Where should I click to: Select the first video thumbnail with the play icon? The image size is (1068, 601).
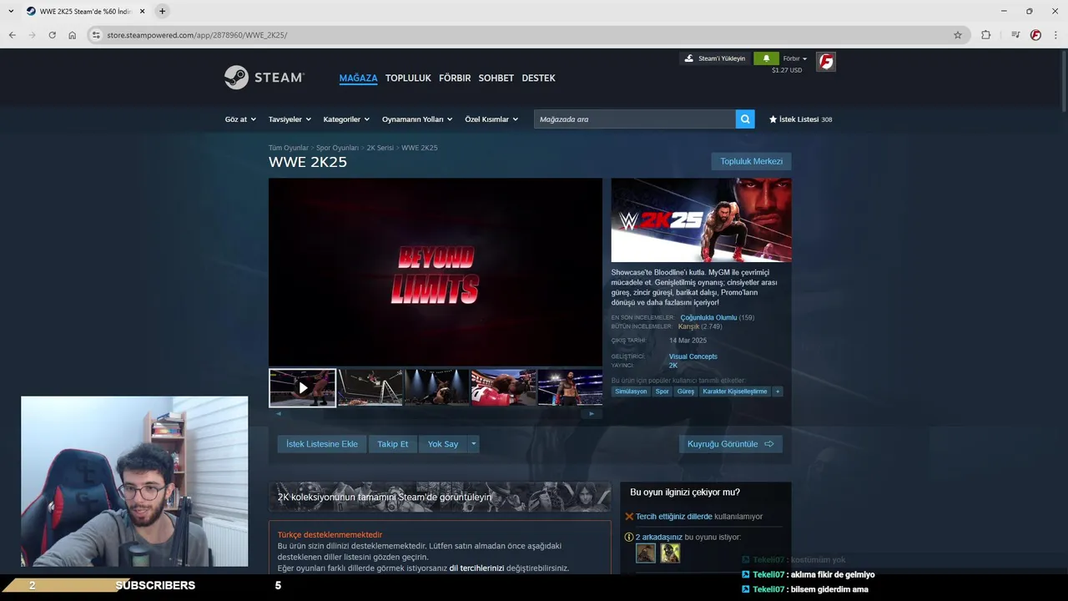click(x=302, y=387)
